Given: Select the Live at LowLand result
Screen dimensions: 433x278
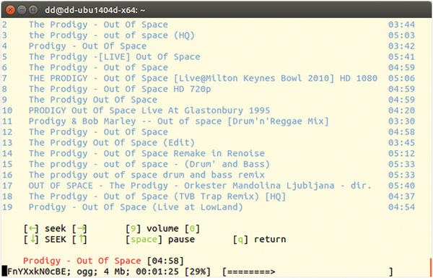Looking at the screenshot, I should (x=136, y=207).
